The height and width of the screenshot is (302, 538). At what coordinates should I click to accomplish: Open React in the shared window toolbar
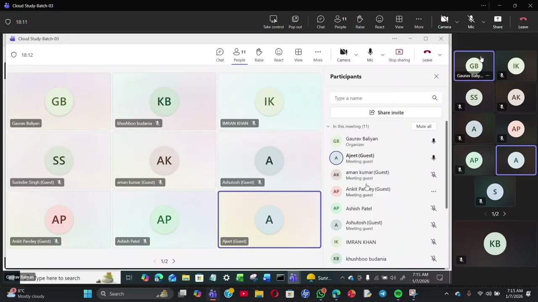279,55
